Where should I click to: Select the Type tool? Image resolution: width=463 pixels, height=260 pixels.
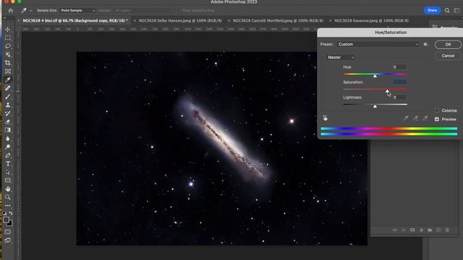[8, 164]
